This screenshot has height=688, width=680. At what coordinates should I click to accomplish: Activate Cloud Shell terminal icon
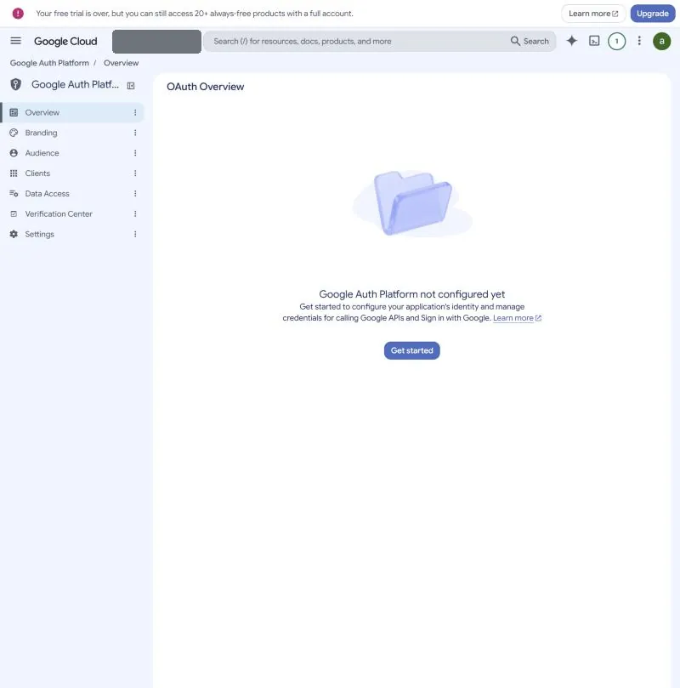coord(594,41)
